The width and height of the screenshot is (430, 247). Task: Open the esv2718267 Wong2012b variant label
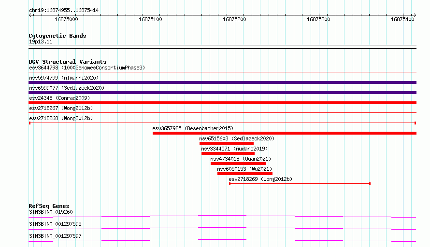(61, 108)
